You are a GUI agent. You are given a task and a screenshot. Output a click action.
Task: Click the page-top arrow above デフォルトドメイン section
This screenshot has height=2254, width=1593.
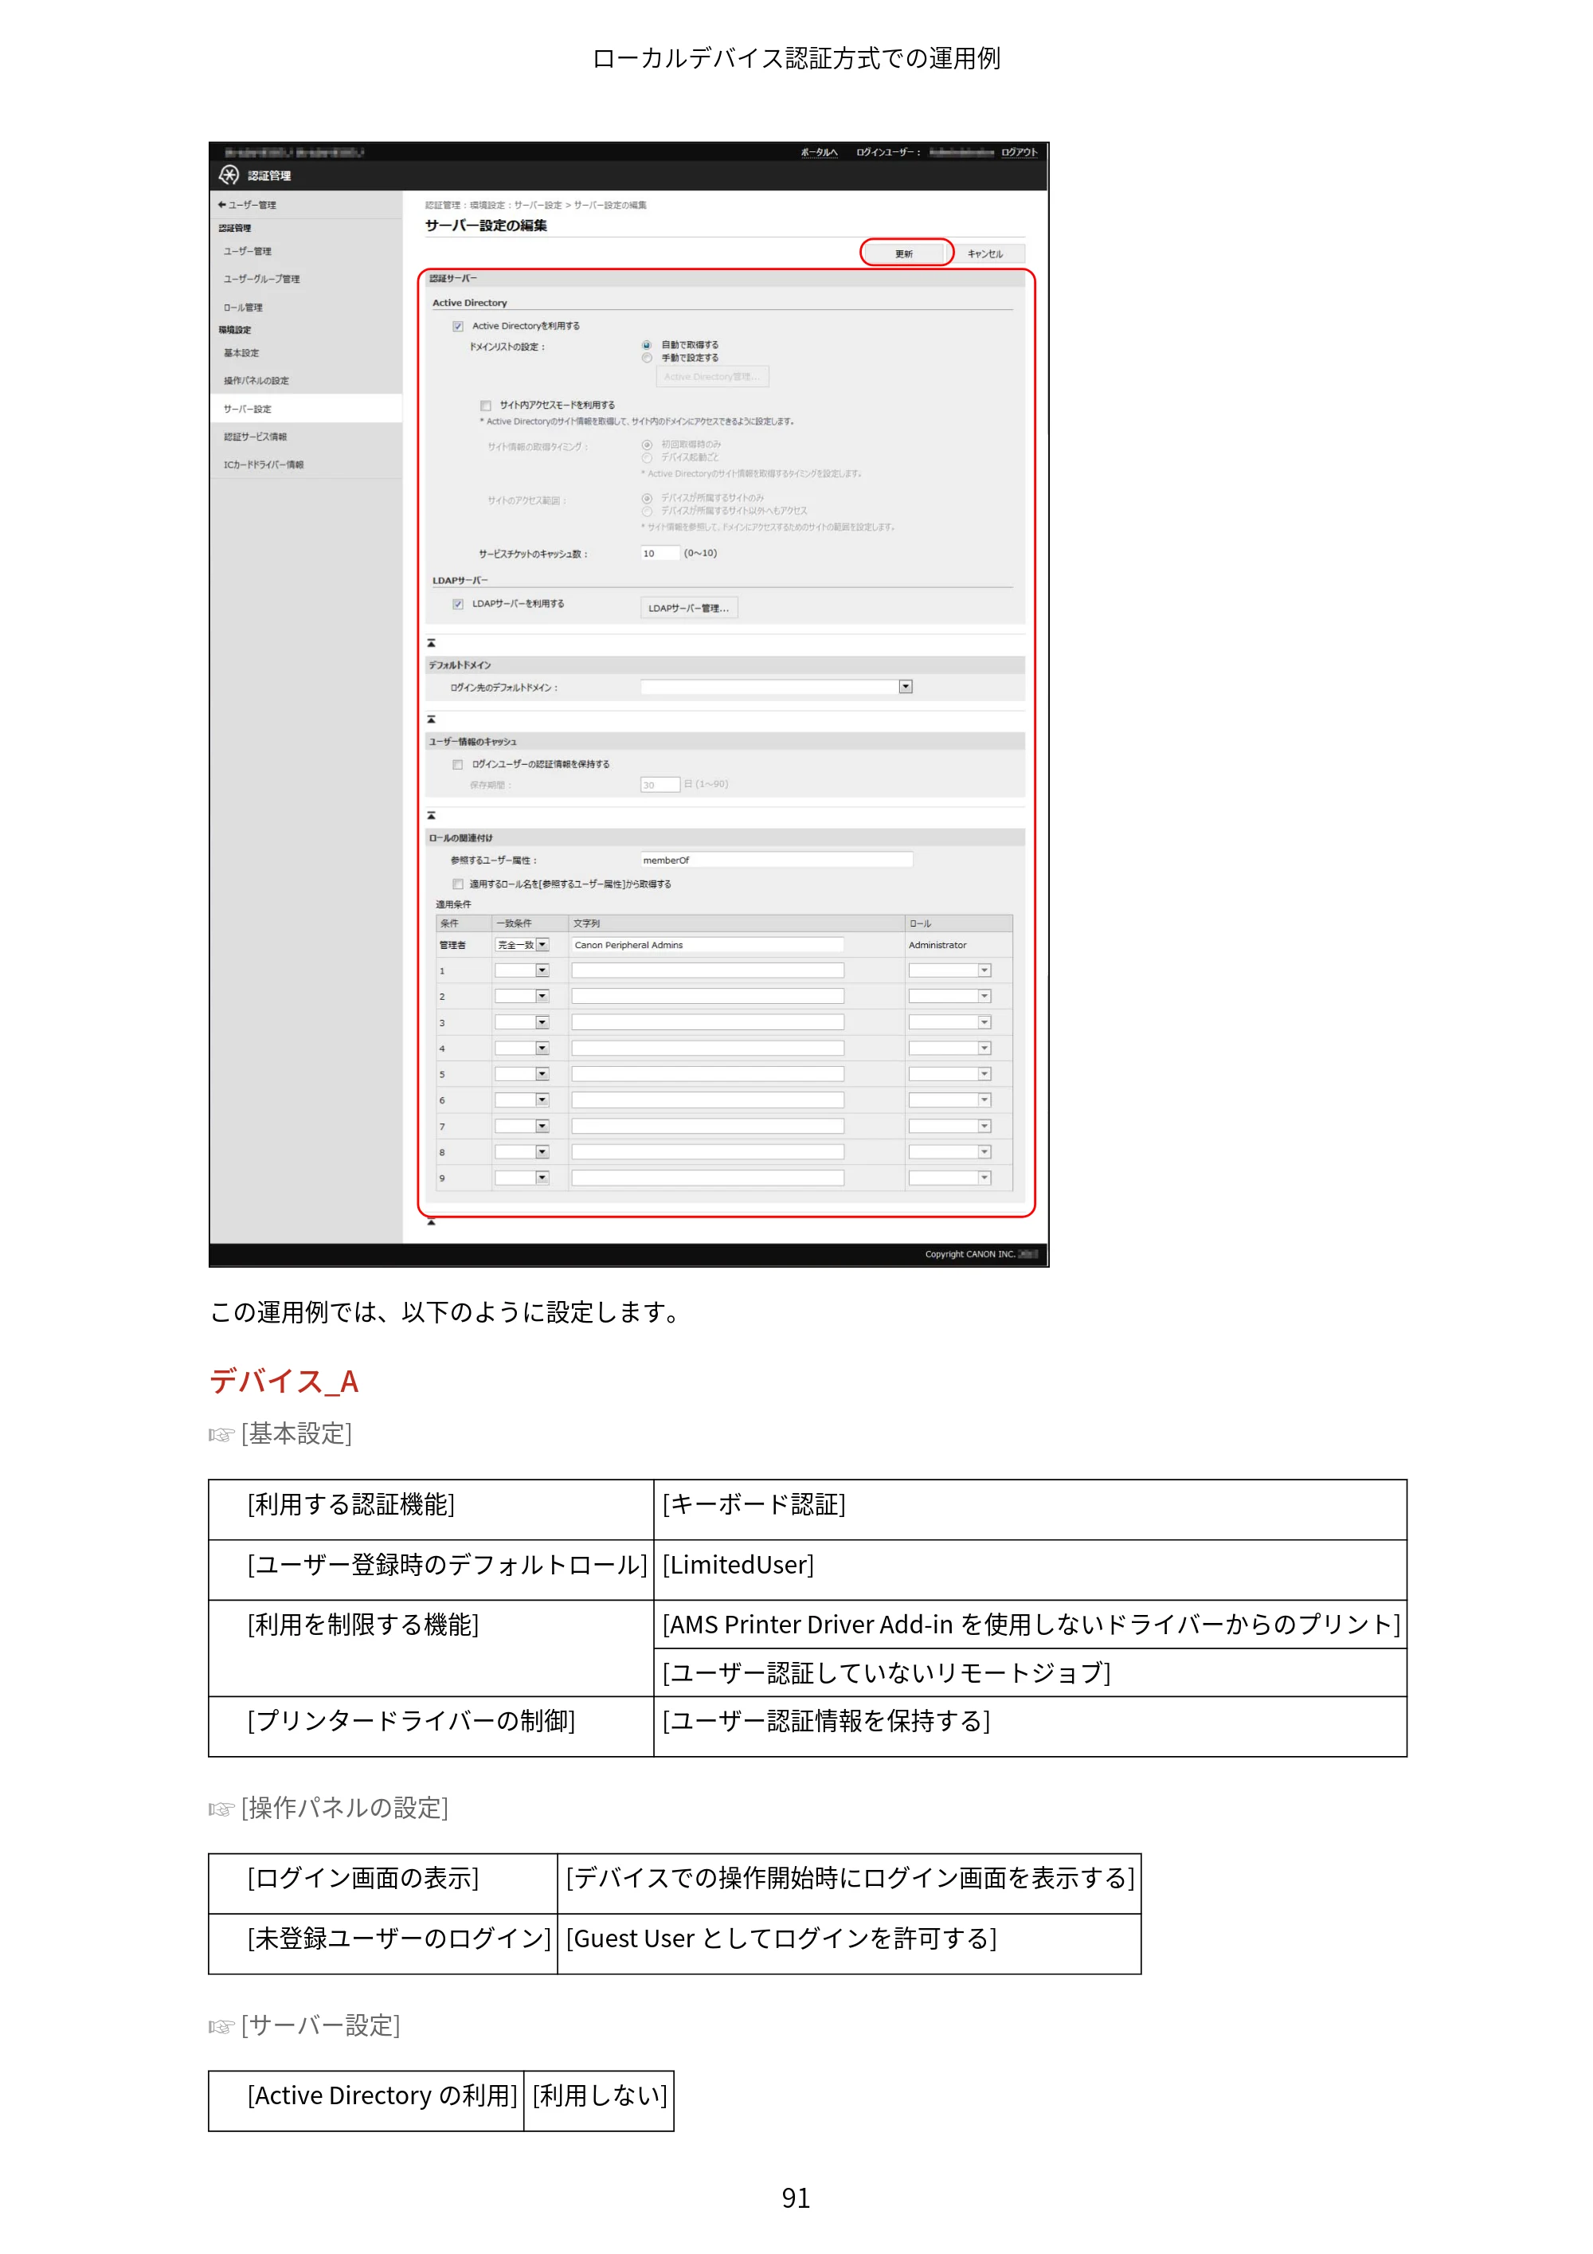click(431, 643)
